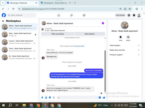Open Windows taskbar search
The height and width of the screenshot is (108, 145).
point(10,105)
